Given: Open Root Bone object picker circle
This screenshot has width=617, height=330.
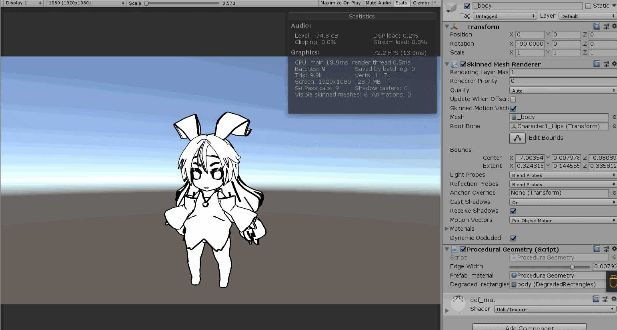Looking at the screenshot, I should click(614, 127).
